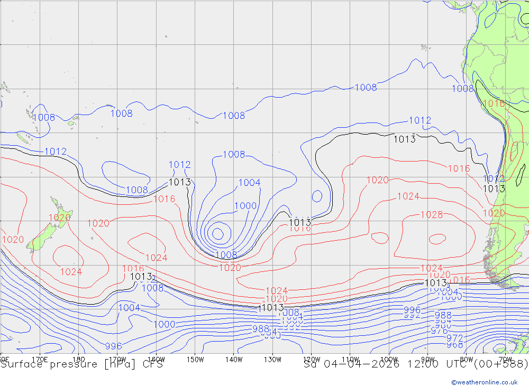The width and height of the screenshot is (529, 387).
Task: Select the 130W longitude label
Action: [x=272, y=360]
